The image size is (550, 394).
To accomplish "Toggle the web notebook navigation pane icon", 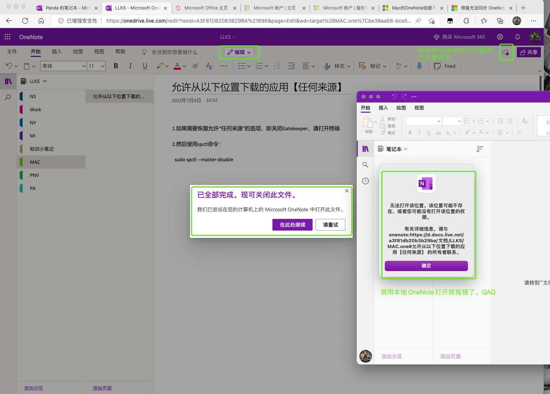I will [x=8, y=81].
